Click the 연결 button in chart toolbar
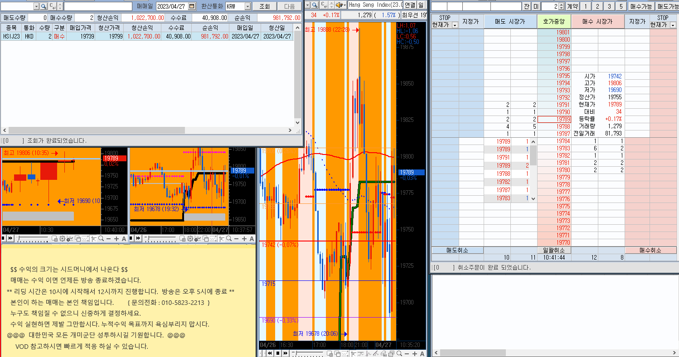This screenshot has width=679, height=357. tap(410, 5)
